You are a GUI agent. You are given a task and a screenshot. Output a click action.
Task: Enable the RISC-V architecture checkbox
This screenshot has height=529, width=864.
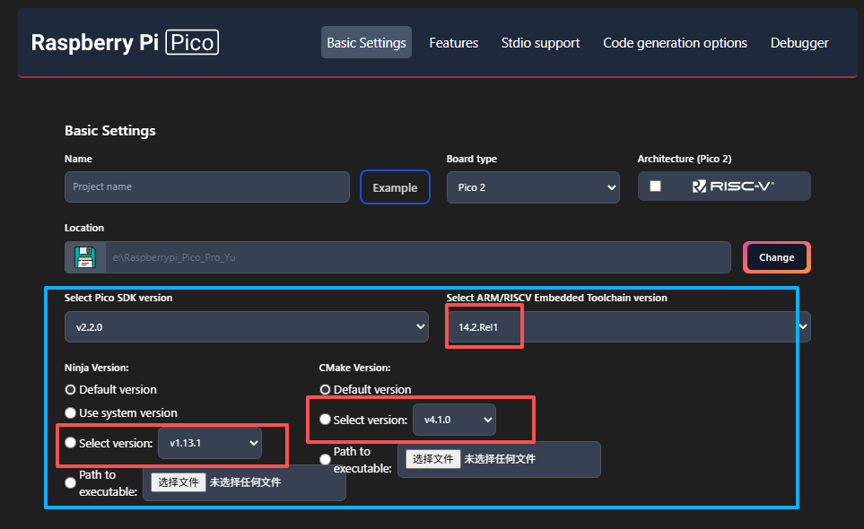click(655, 186)
